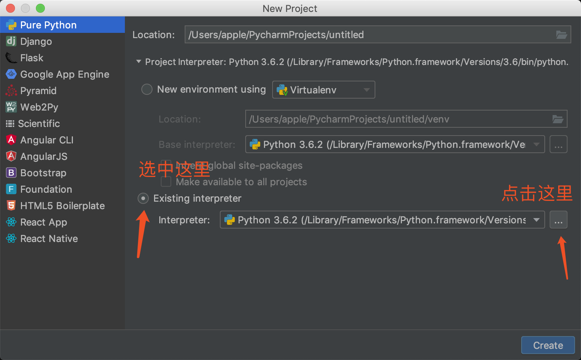Click Python icon in Base interpreter field
The image size is (581, 360).
(x=255, y=145)
